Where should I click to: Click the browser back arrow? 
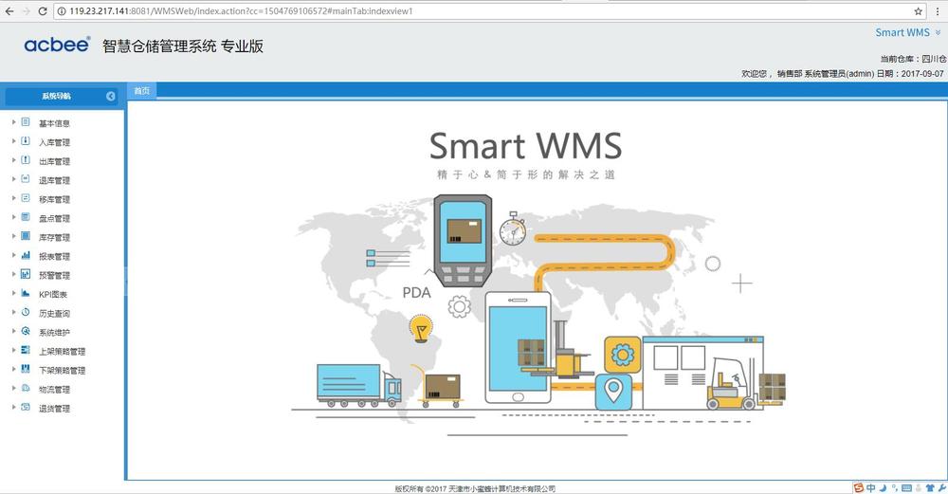pos(9,10)
